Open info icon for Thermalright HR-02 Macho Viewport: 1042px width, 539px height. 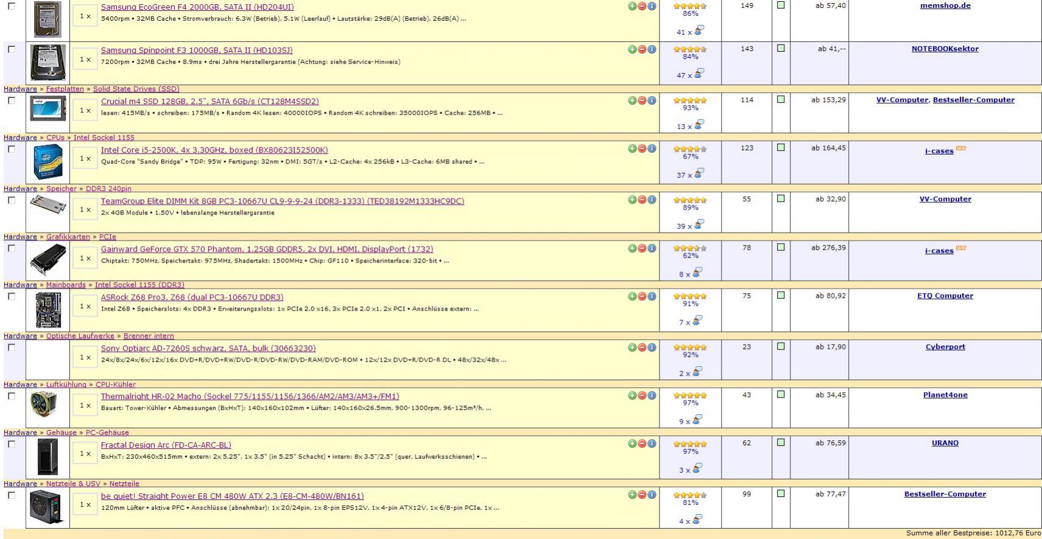tap(652, 396)
